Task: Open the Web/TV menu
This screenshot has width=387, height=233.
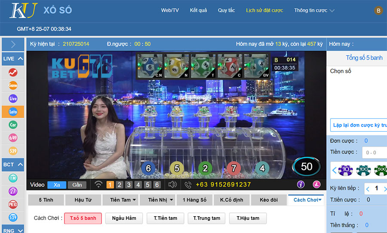Action: click(x=170, y=10)
